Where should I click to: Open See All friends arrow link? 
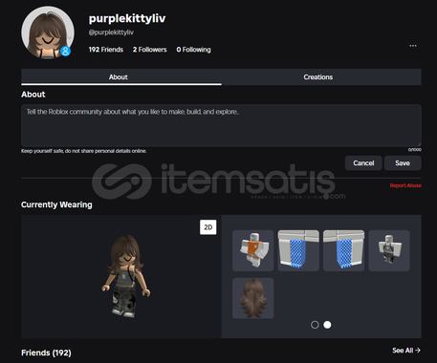pyautogui.click(x=406, y=351)
